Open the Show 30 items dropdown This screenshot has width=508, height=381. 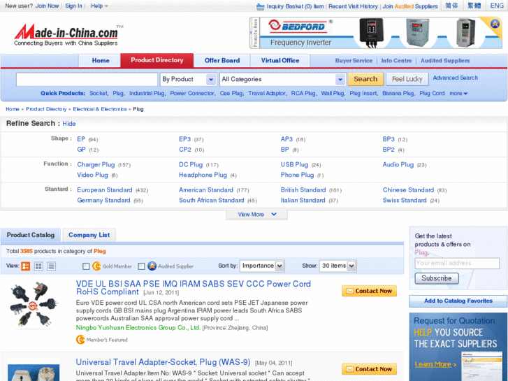coord(338,266)
